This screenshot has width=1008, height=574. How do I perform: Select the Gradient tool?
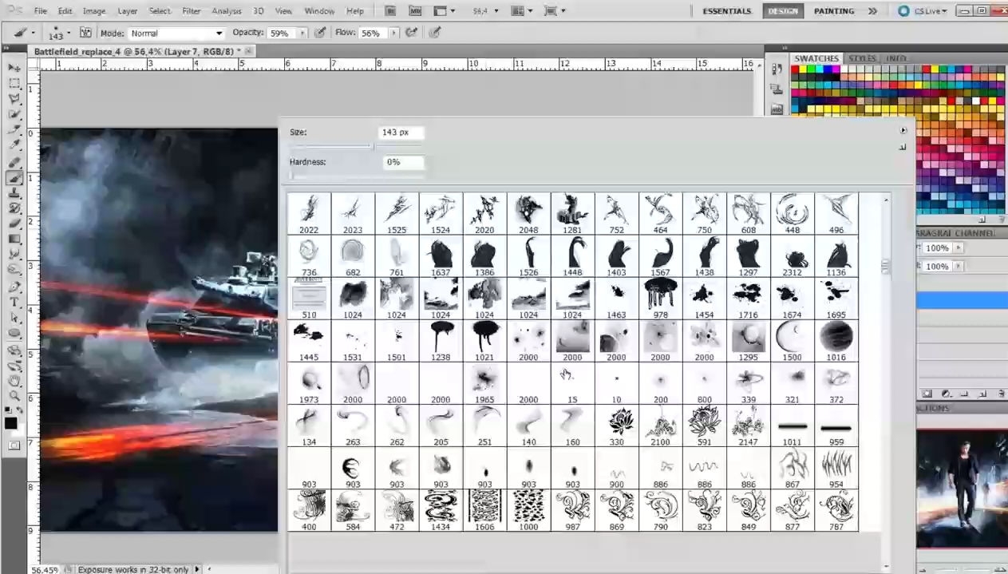point(14,239)
